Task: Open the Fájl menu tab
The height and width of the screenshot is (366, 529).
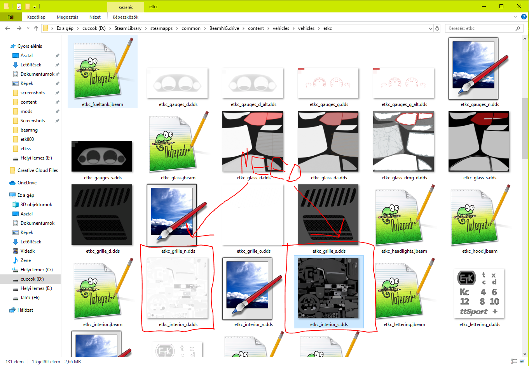Action: point(11,17)
